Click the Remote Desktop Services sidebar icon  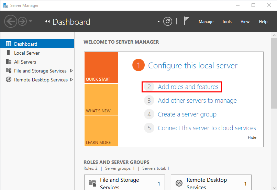click(x=9, y=79)
